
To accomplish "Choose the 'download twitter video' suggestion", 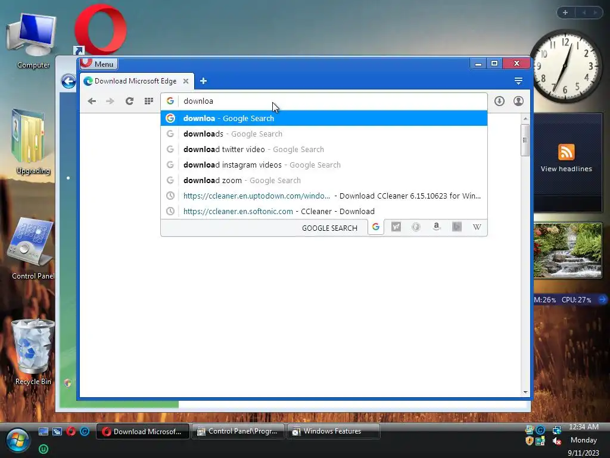I will pyautogui.click(x=323, y=149).
